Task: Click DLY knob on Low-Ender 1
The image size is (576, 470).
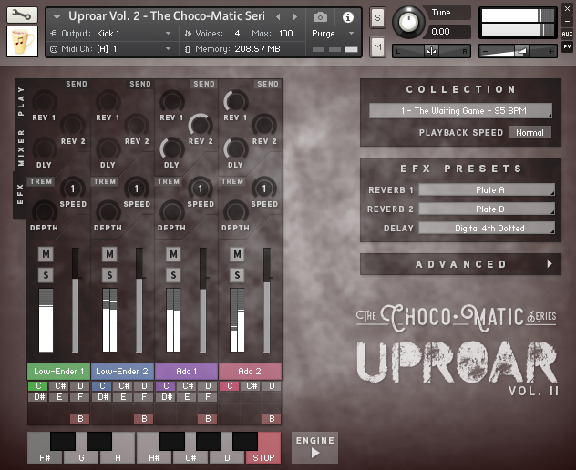Action: [x=45, y=148]
